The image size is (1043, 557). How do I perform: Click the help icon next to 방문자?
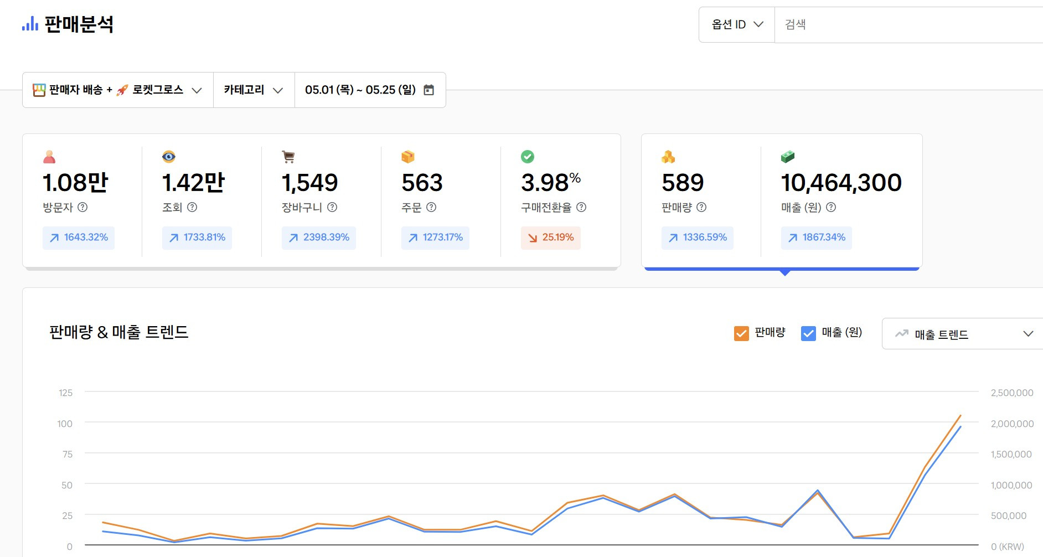(82, 207)
